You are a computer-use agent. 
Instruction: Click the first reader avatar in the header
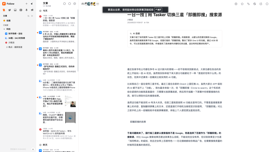click(x=83, y=3)
